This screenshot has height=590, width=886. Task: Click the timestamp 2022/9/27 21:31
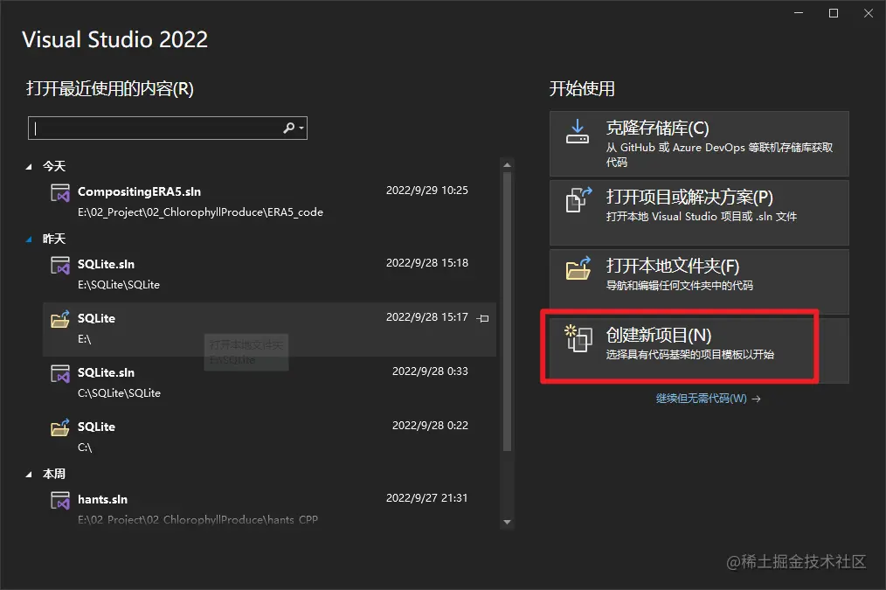[427, 498]
